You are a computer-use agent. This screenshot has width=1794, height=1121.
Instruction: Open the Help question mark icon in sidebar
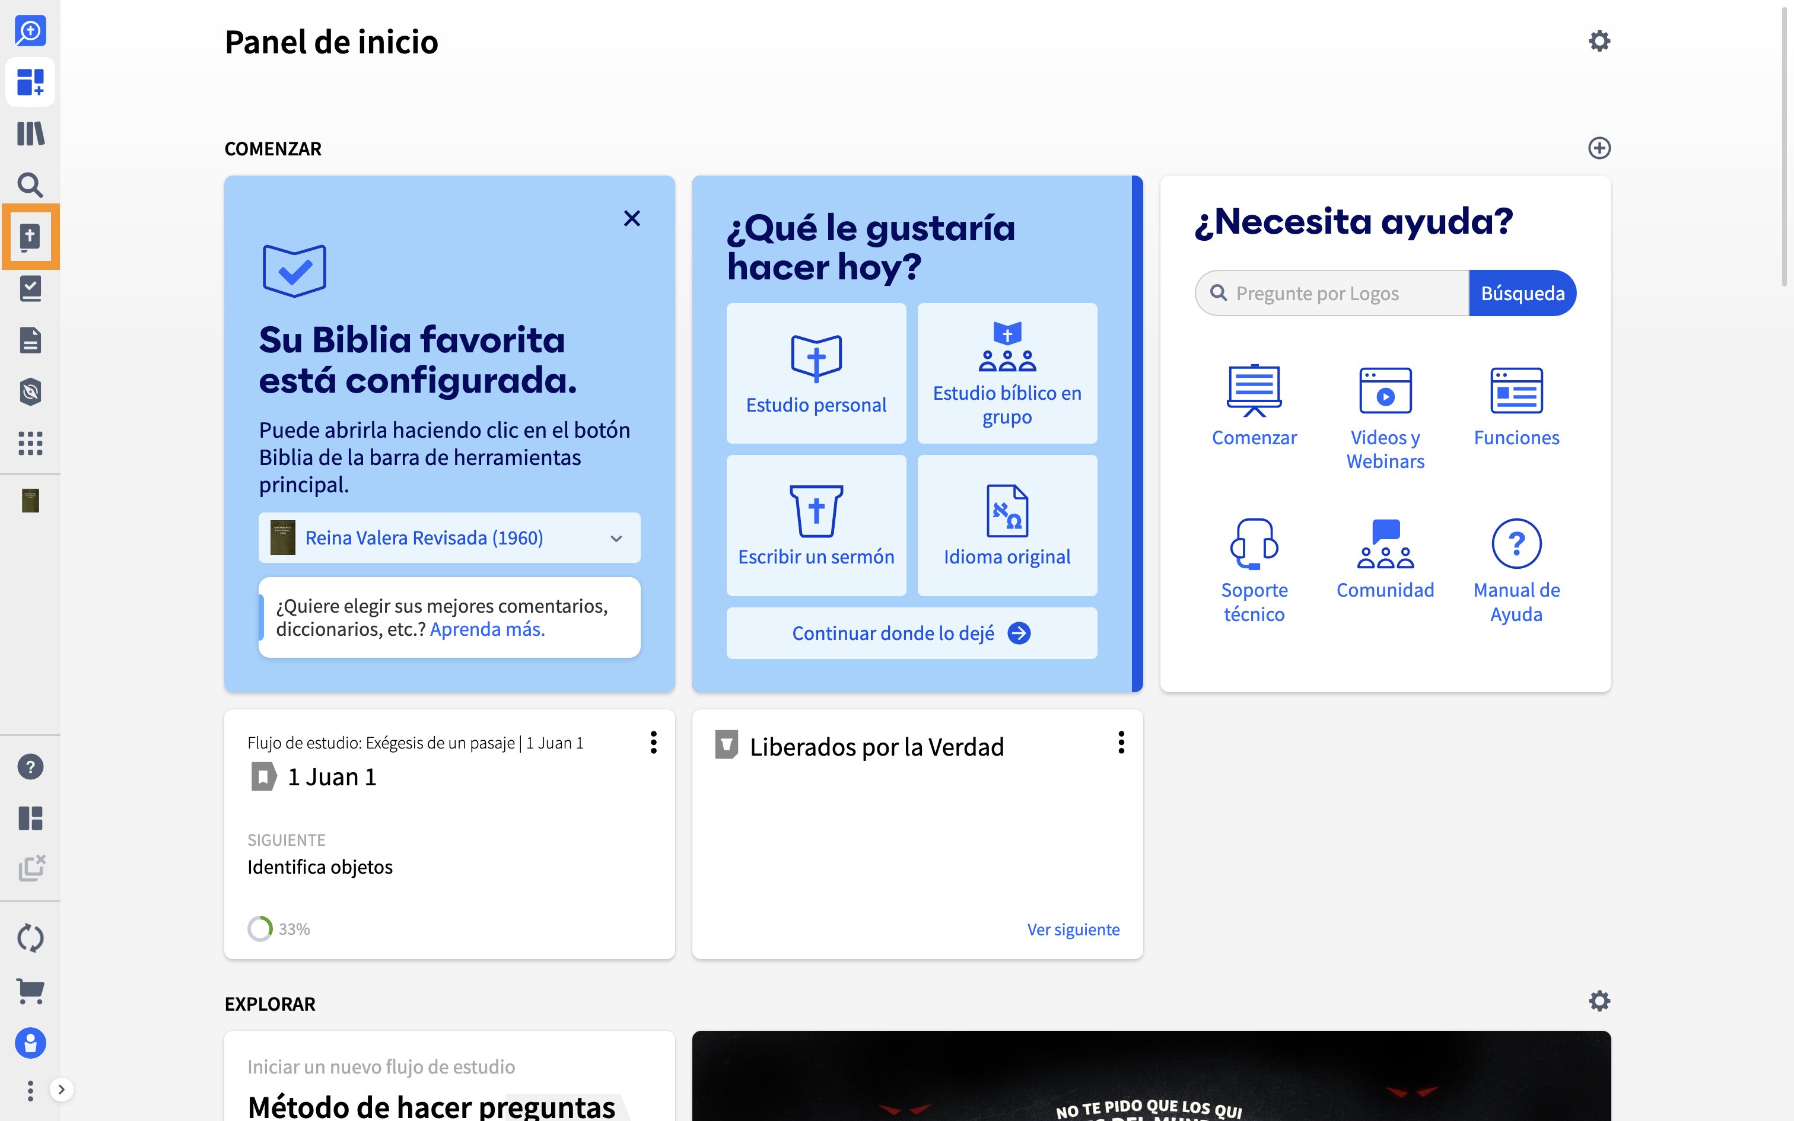[x=30, y=766]
